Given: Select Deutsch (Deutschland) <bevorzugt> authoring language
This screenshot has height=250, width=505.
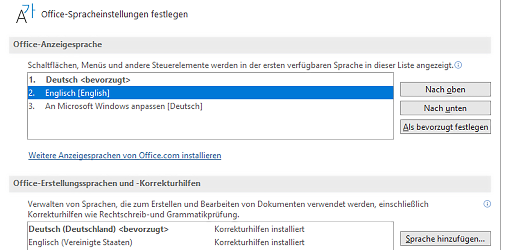Looking at the screenshot, I should point(99,229).
